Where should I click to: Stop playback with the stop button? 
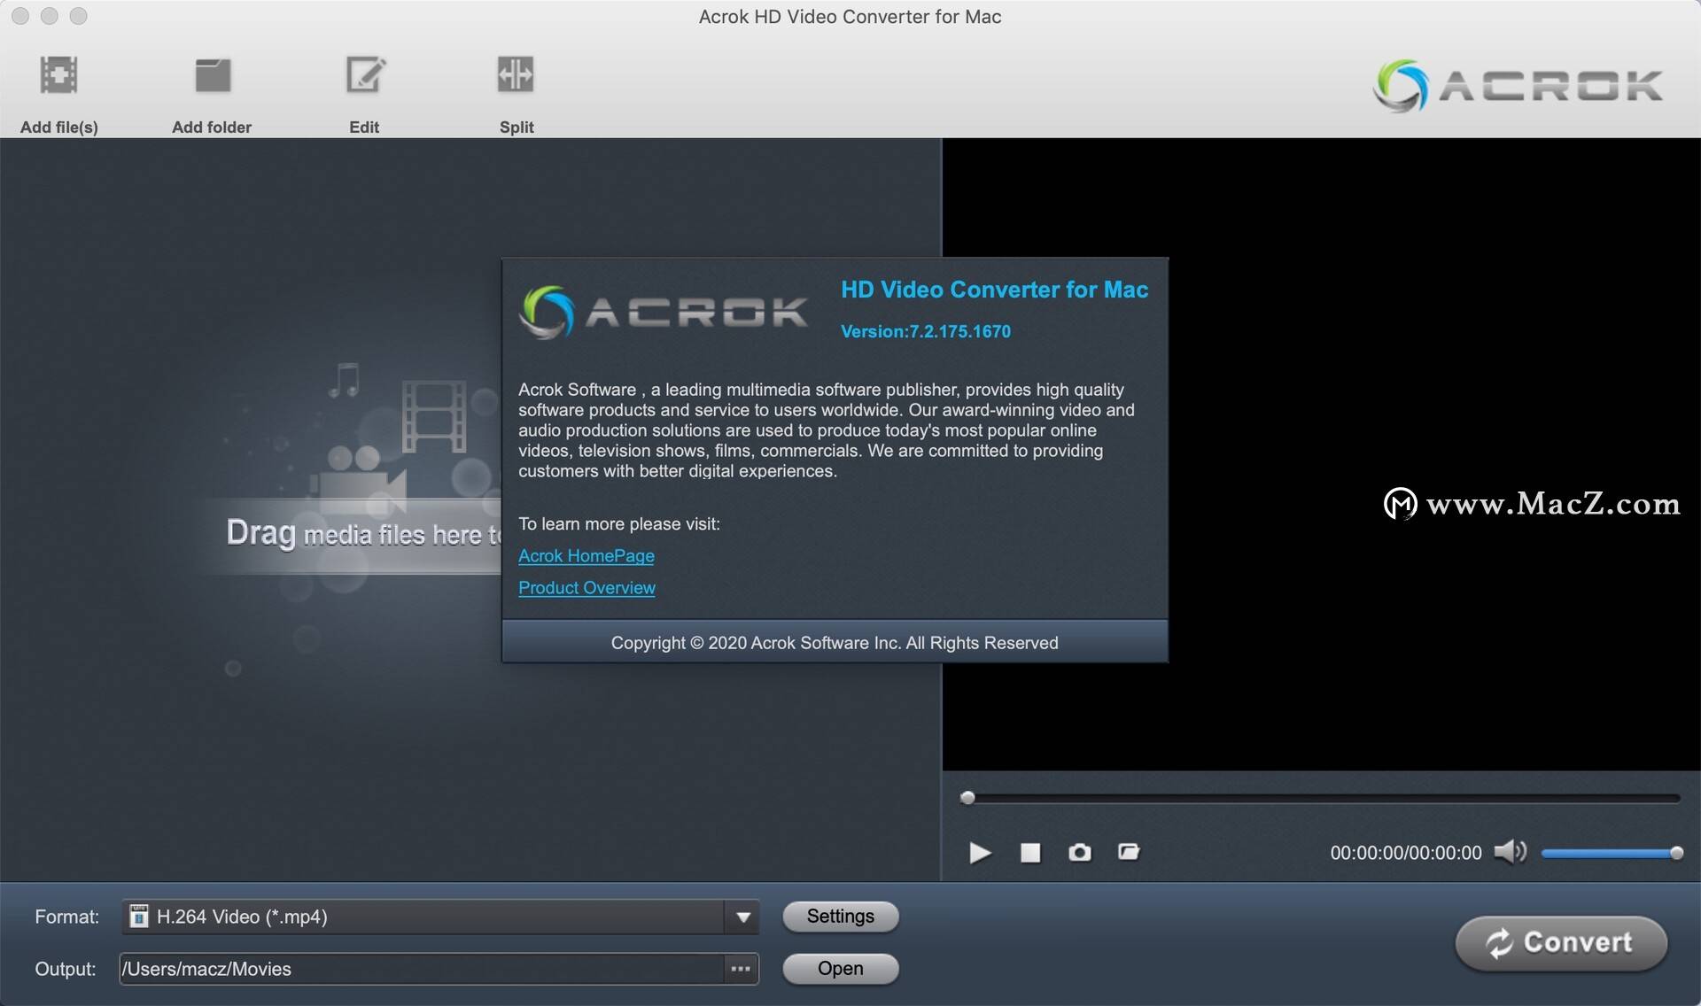tap(1029, 853)
